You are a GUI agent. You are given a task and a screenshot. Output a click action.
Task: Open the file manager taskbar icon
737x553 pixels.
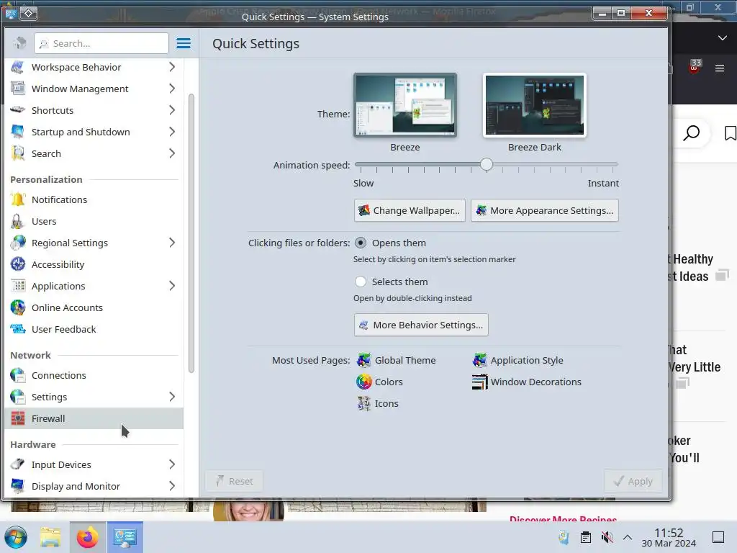pos(50,537)
